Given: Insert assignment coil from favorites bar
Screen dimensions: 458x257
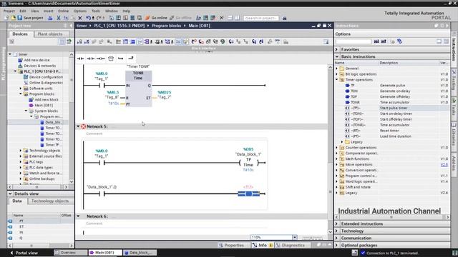Looking at the screenshot, I should tap(101, 59).
